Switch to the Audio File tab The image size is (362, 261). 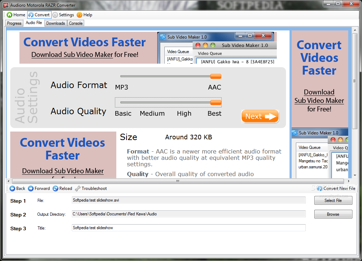point(34,23)
